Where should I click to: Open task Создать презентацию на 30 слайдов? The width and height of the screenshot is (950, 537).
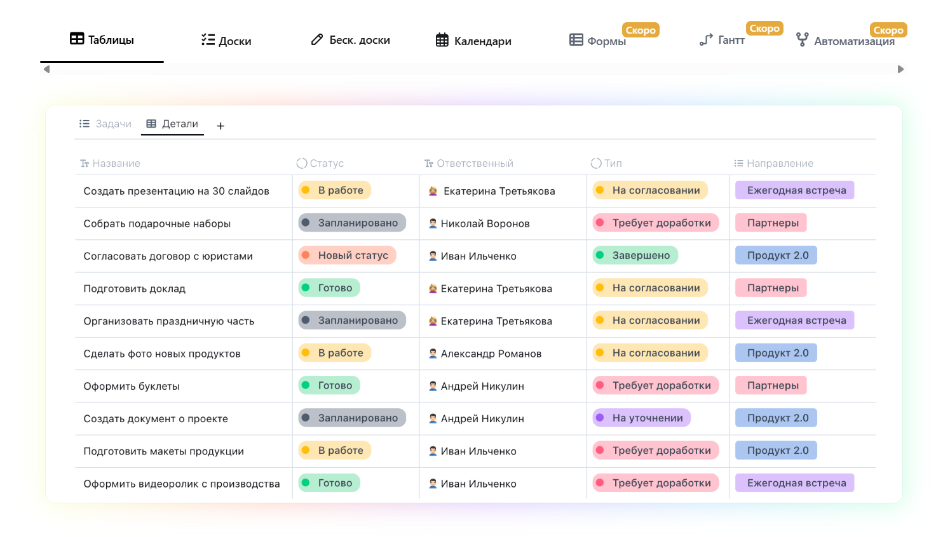[177, 191]
